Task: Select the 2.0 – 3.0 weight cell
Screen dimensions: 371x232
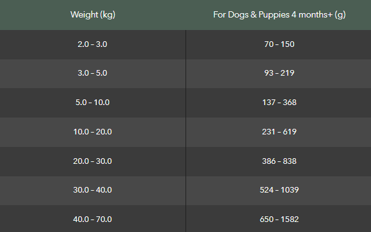Action: click(92, 44)
